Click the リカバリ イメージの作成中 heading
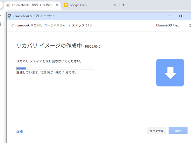Screen dimensions: 191x143 point(49,46)
